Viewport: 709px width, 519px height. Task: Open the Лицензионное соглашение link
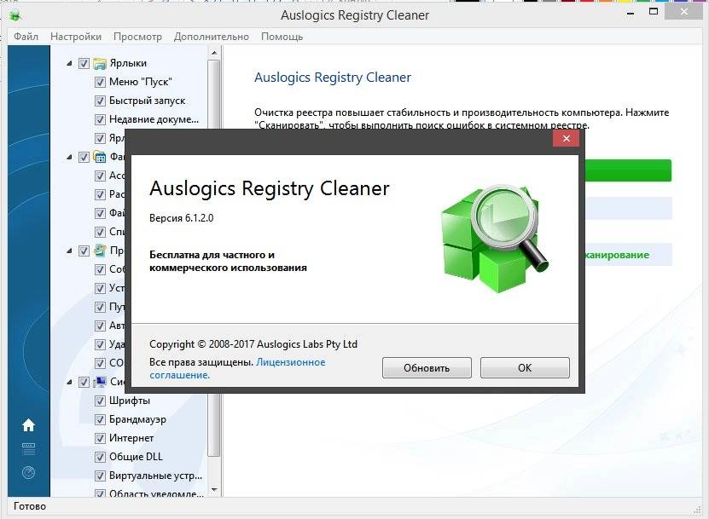[x=237, y=369]
